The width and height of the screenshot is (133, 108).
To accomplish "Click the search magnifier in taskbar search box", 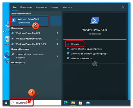I will pyautogui.click(x=13, y=103).
